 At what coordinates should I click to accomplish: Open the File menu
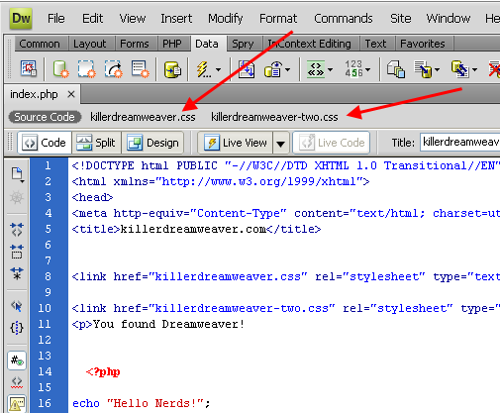(x=56, y=19)
